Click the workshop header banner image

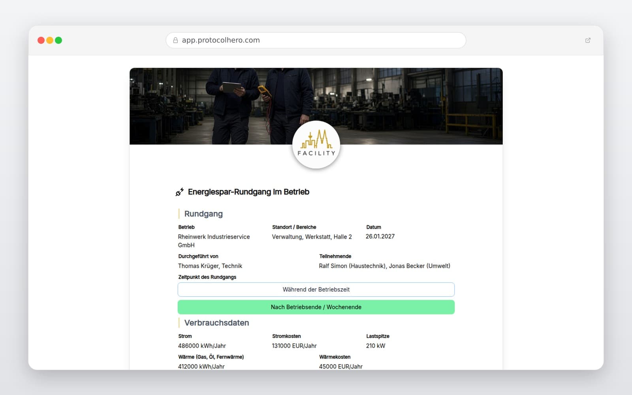click(x=316, y=106)
